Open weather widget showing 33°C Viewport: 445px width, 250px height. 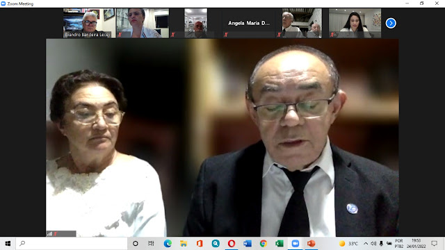coord(348,244)
